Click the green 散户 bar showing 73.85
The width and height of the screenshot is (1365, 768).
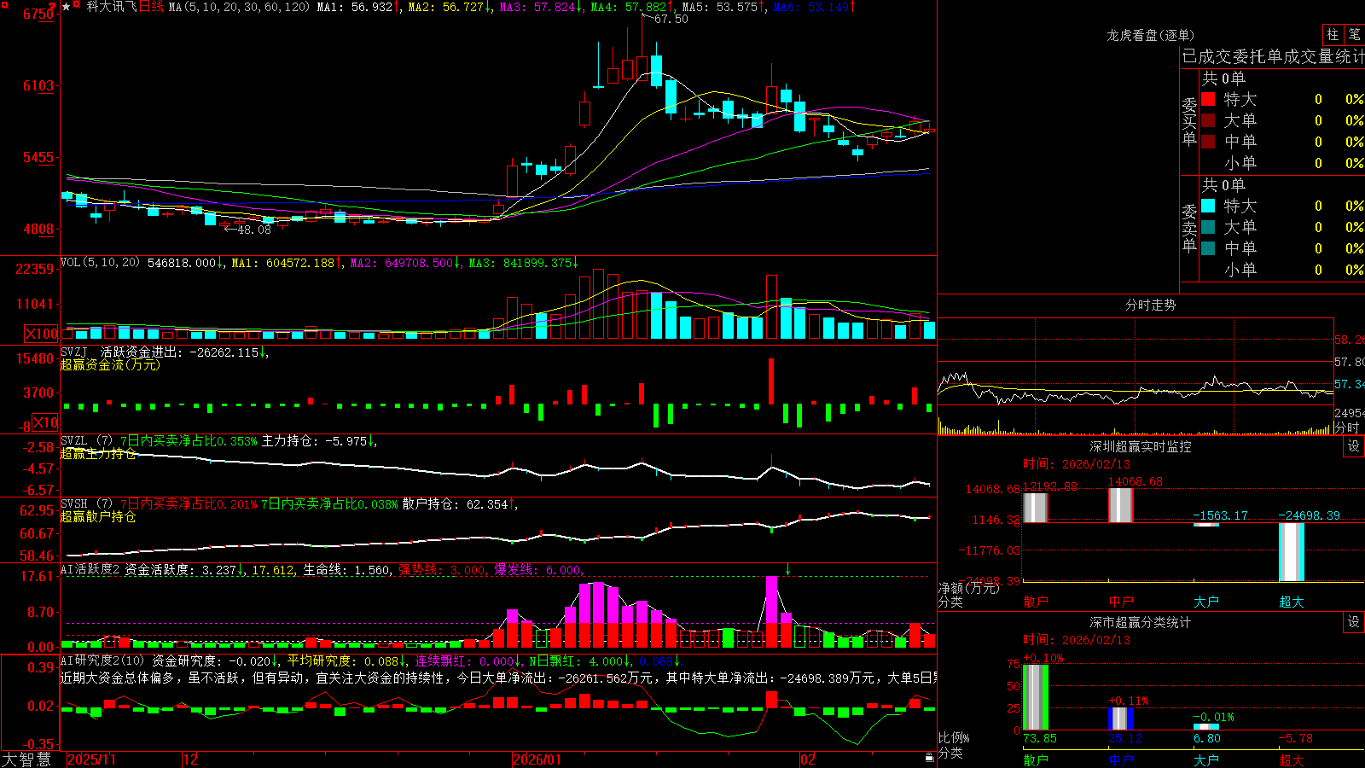point(1035,697)
